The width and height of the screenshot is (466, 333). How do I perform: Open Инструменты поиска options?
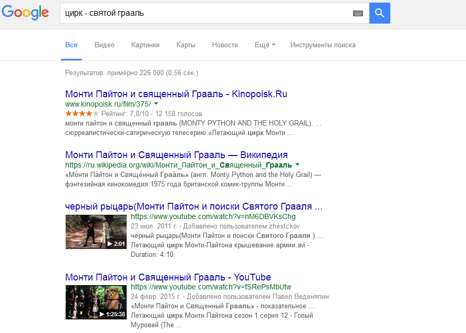[323, 45]
